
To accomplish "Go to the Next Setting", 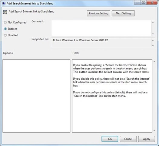I will point(123,13).
